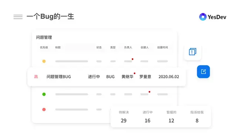Open the 进行中 summary tab with 16
Screen dimensions: 237x133
(x=147, y=117)
